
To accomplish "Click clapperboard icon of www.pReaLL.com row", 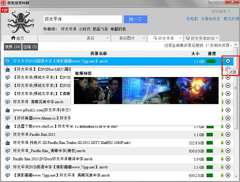I will [7, 110].
